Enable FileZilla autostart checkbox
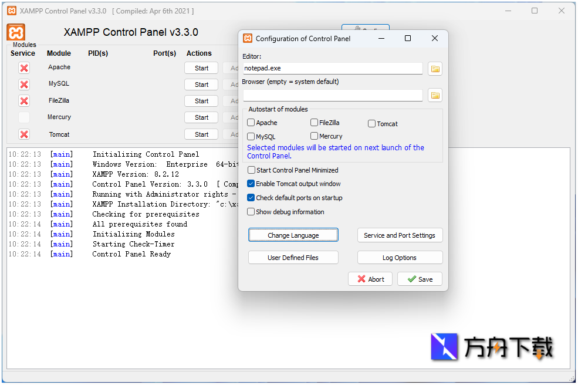Image resolution: width=578 pixels, height=385 pixels. pos(314,123)
